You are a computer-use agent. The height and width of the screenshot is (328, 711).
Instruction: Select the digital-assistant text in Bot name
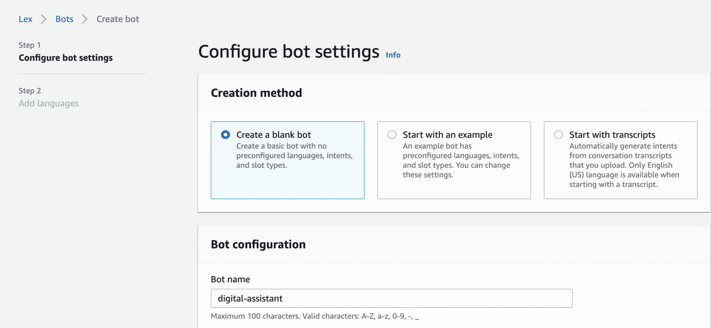tap(250, 298)
